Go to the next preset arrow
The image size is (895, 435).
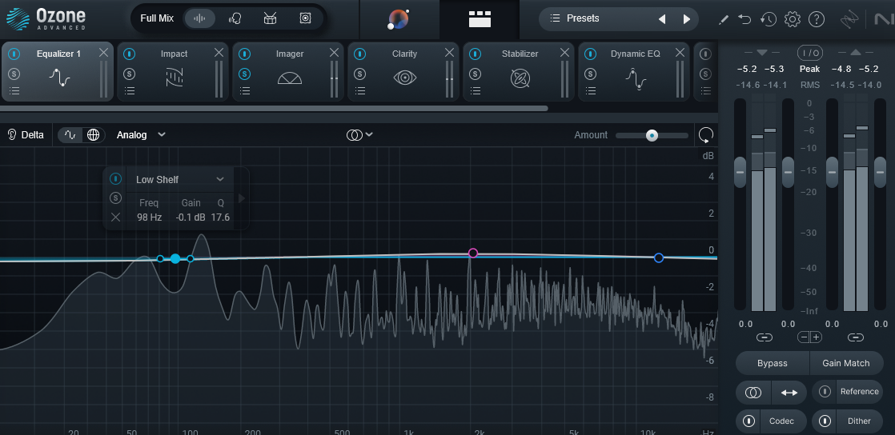tap(686, 19)
